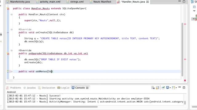The height and width of the screenshot is (110, 197).
Task: Click the super(ctx,"Nouts",null,1) line
Action: (42, 20)
